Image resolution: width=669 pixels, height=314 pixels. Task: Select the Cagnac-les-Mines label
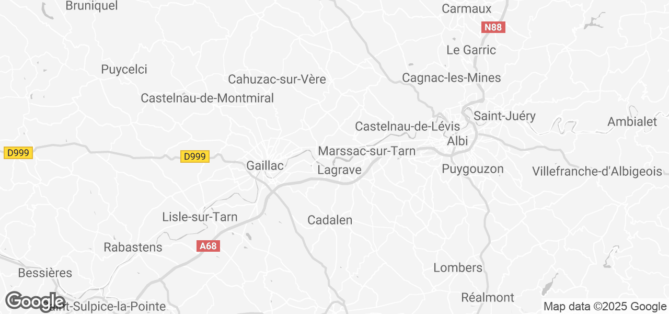[x=452, y=77]
